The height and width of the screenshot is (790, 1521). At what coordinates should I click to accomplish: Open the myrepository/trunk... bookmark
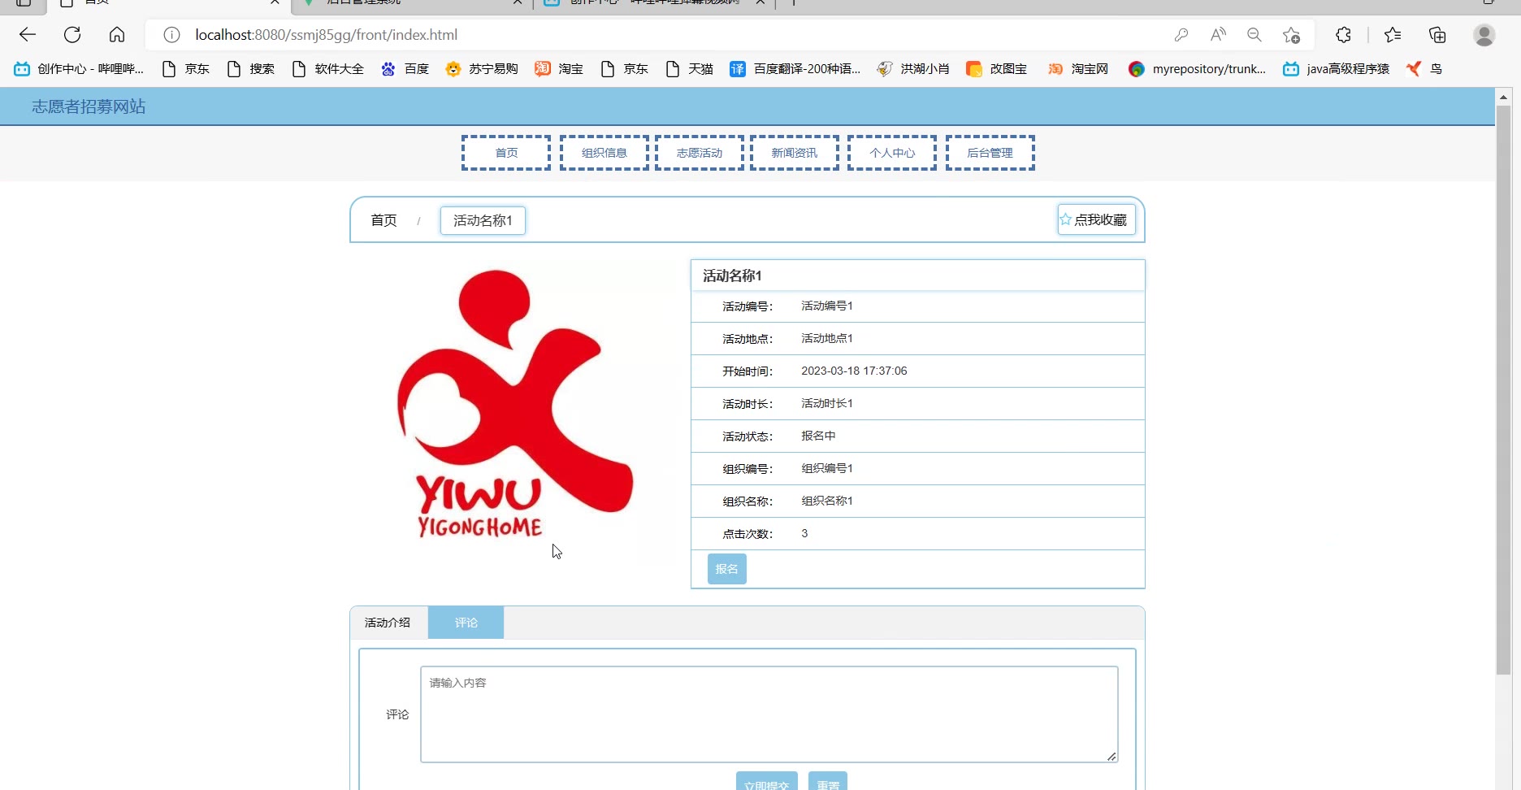click(1197, 69)
